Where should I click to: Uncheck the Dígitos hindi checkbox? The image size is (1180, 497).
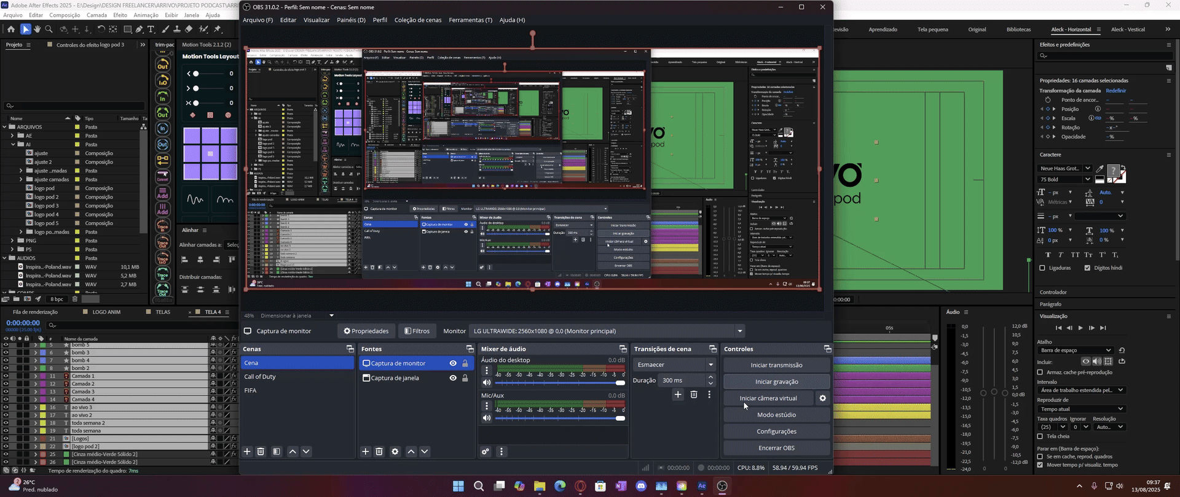[x=1088, y=268]
